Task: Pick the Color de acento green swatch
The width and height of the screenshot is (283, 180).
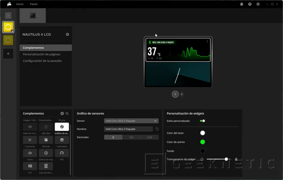Action: (x=202, y=142)
